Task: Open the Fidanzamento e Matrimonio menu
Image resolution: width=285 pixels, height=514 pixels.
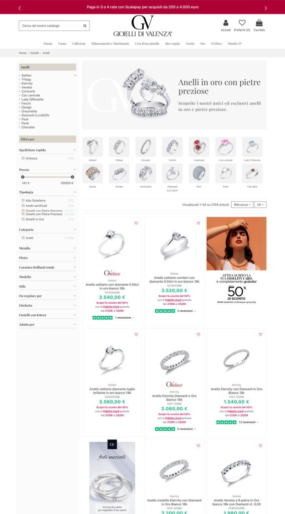Action: point(110,44)
